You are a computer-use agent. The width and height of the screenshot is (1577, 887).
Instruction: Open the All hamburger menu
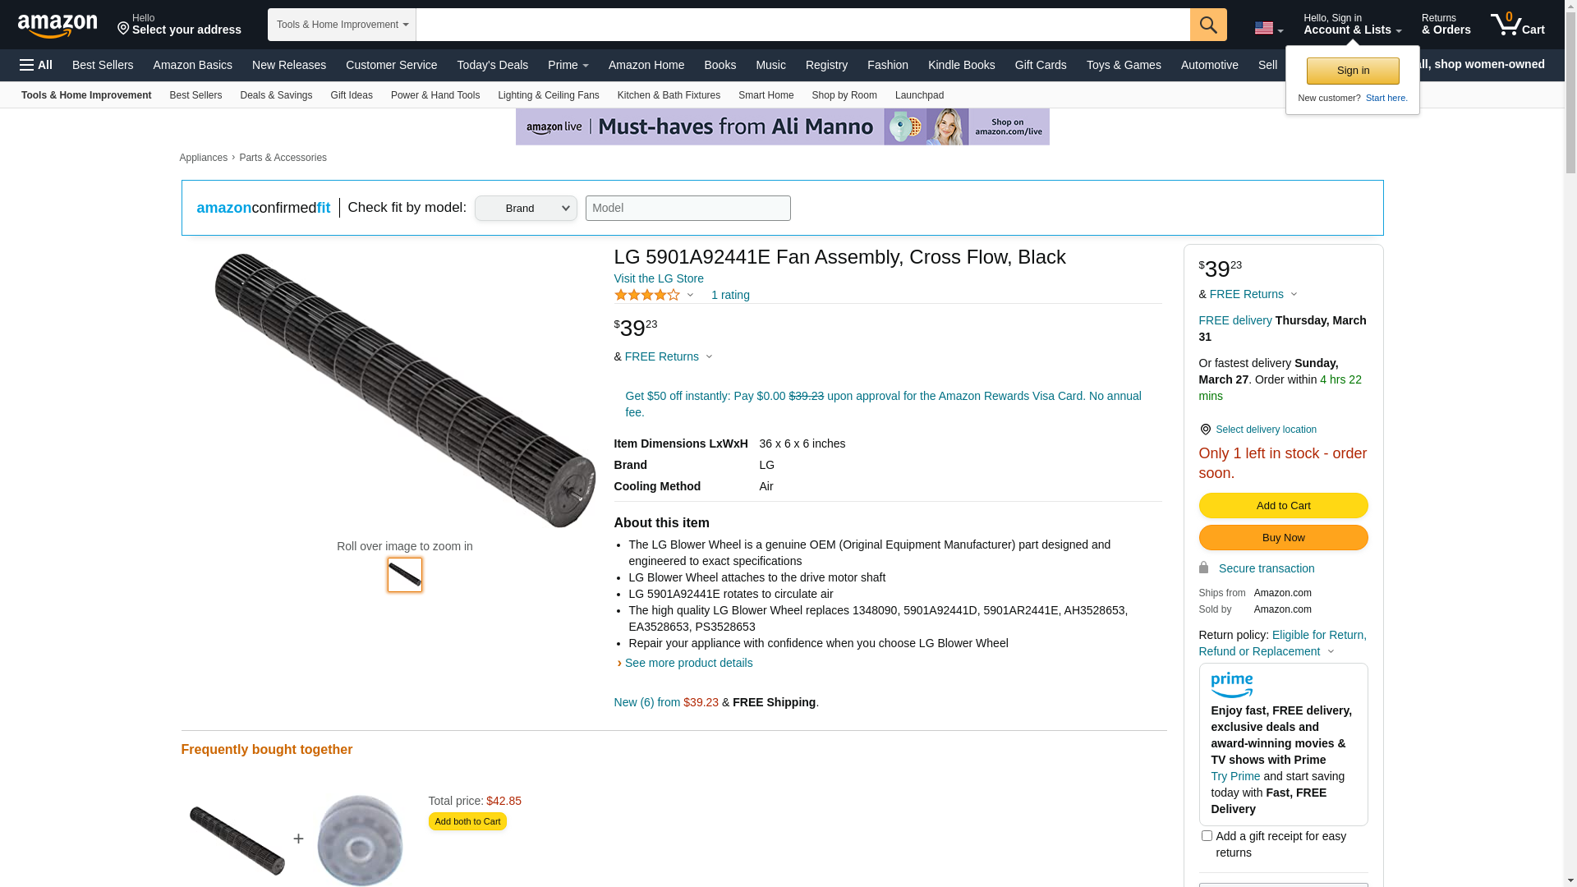pyautogui.click(x=36, y=65)
